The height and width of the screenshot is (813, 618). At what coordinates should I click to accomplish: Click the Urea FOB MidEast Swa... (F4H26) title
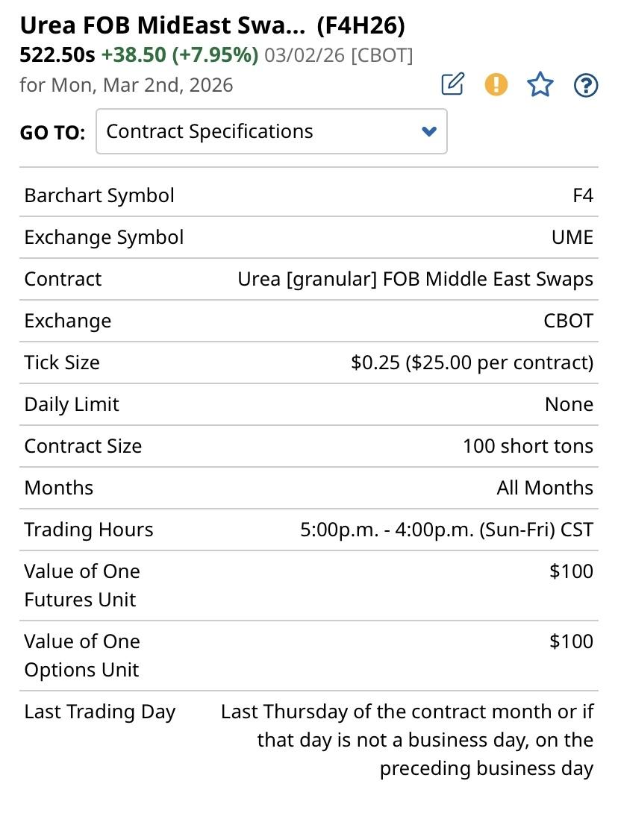click(212, 26)
